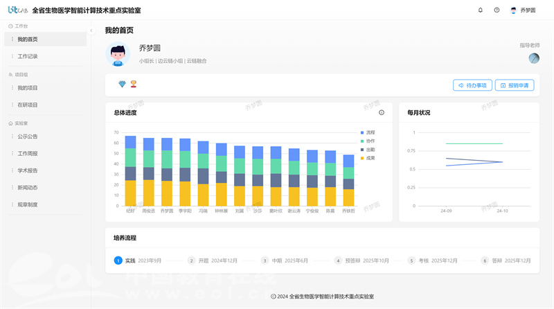This screenshot has height=309, width=554.
Task: Click the 培养流程 section title
Action: pyautogui.click(x=125, y=238)
